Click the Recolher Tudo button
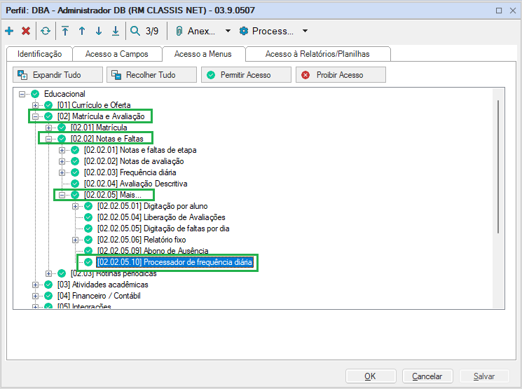Screen dimensions: 522x389 click(151, 74)
